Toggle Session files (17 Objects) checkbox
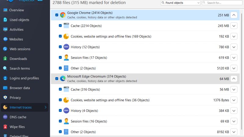The image size is (244, 137). 60,57
